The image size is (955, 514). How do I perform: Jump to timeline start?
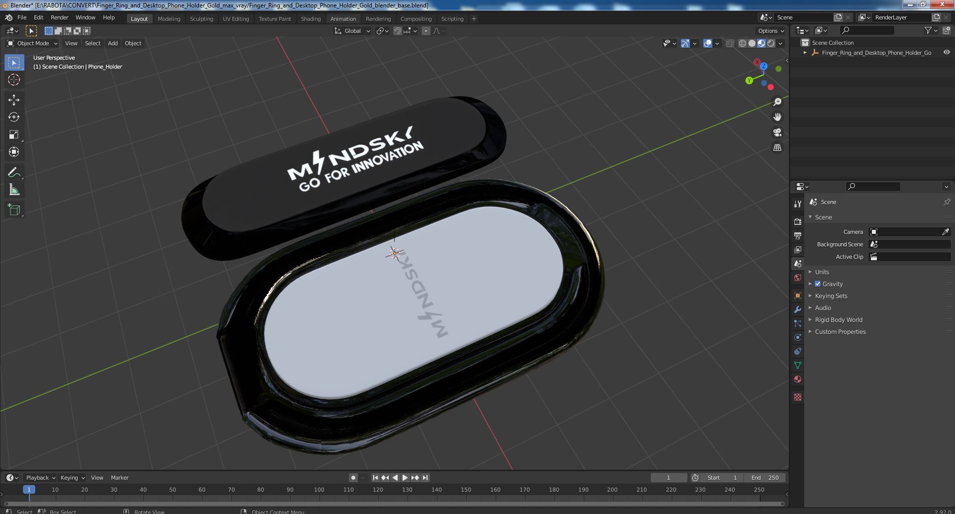pyautogui.click(x=376, y=478)
